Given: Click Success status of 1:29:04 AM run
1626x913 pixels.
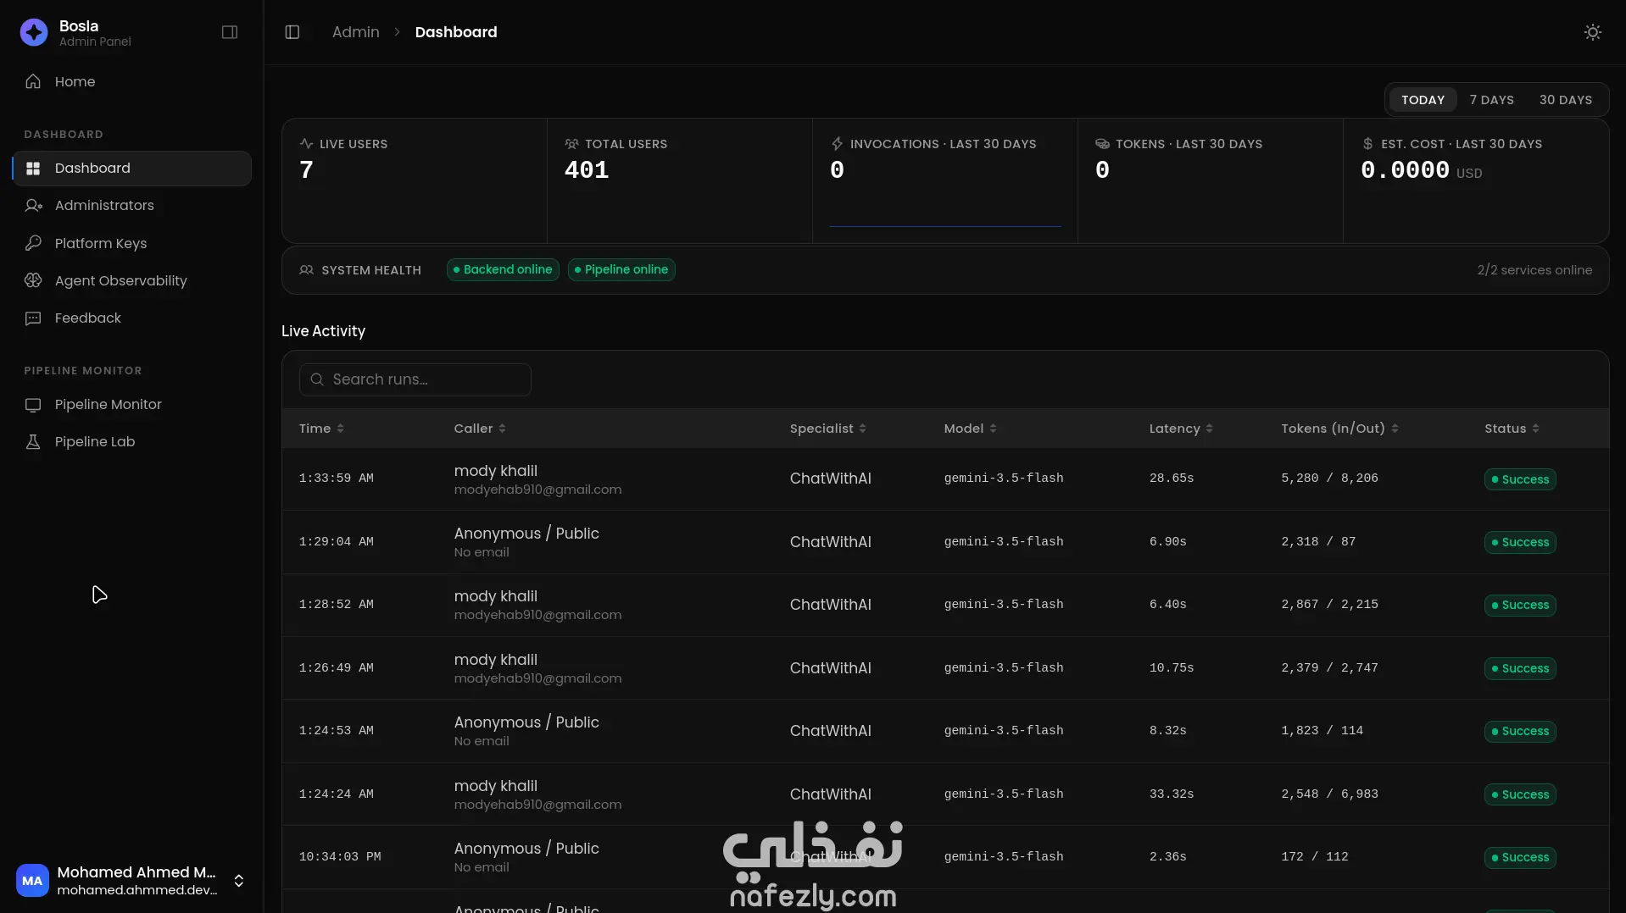Looking at the screenshot, I should coord(1520,542).
